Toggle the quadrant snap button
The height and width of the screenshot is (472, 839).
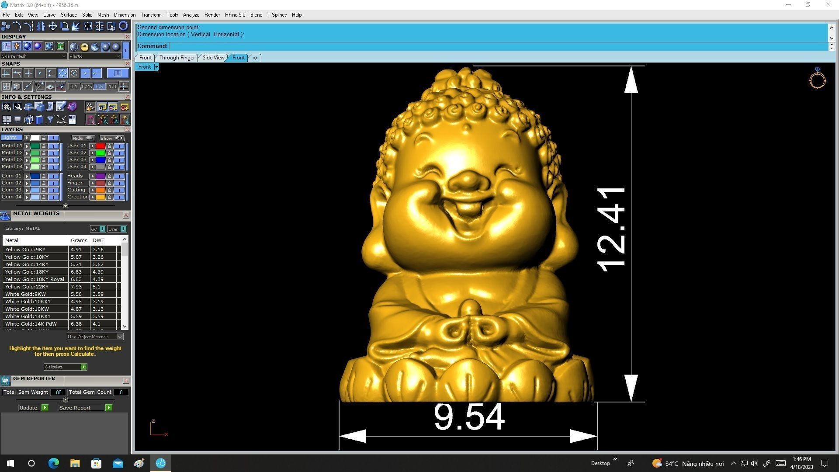[62, 73]
